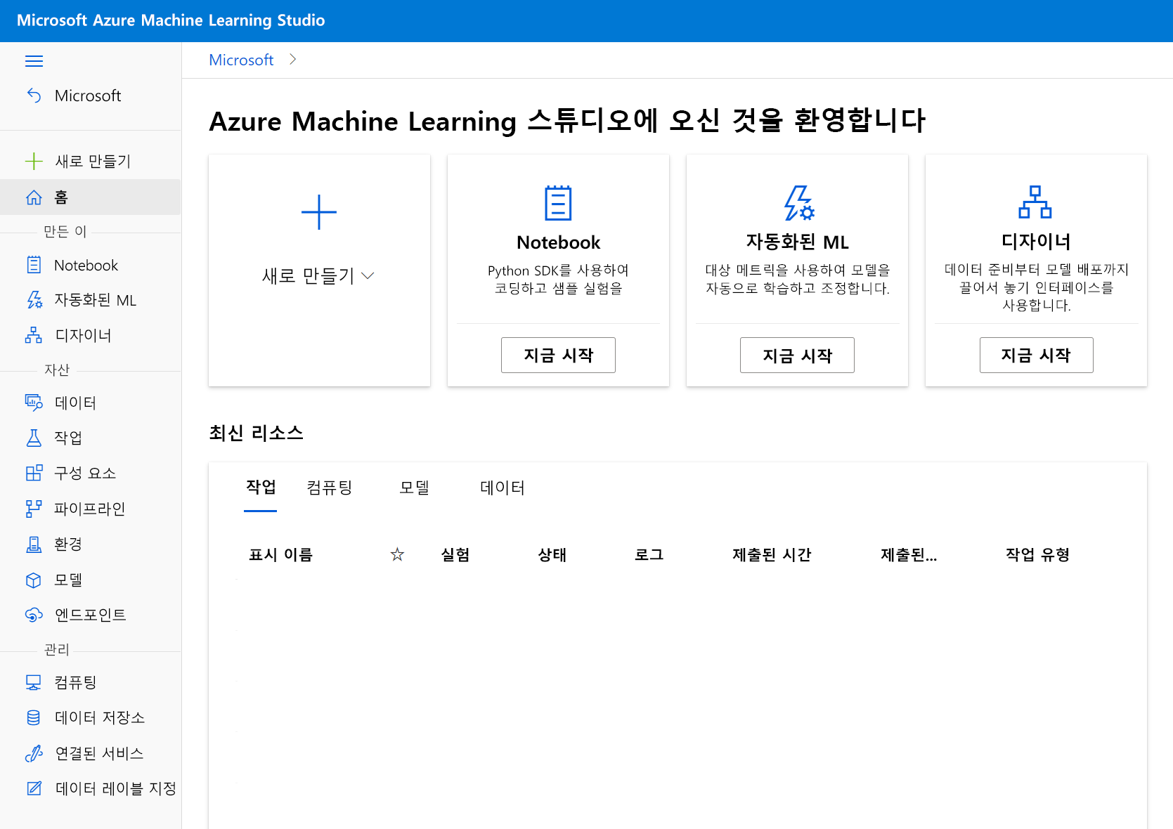Sort by the 작업 유형 column header

click(x=1037, y=554)
